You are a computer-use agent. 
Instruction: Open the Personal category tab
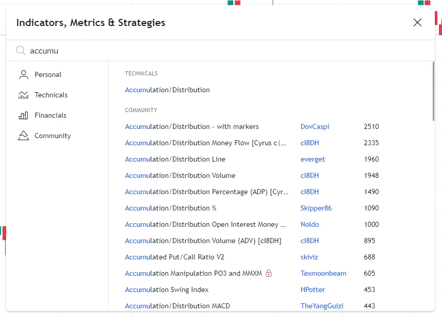48,75
